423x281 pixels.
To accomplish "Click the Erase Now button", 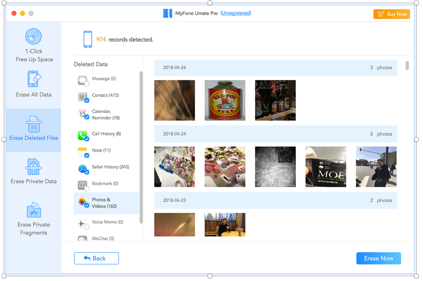I will point(379,258).
